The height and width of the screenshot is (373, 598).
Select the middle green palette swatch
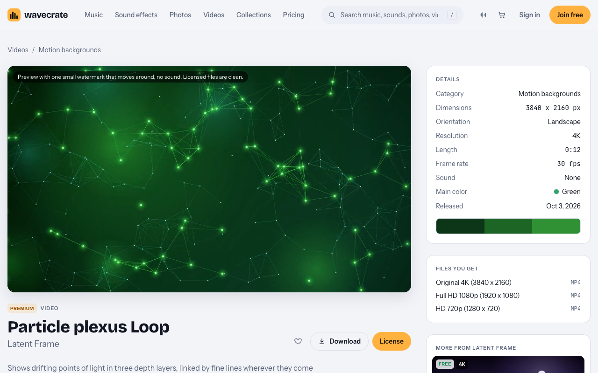508,226
